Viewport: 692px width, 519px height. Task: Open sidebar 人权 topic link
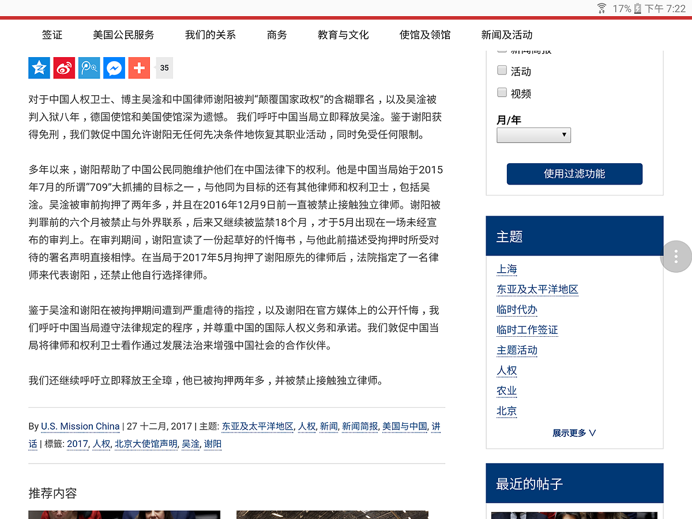507,370
